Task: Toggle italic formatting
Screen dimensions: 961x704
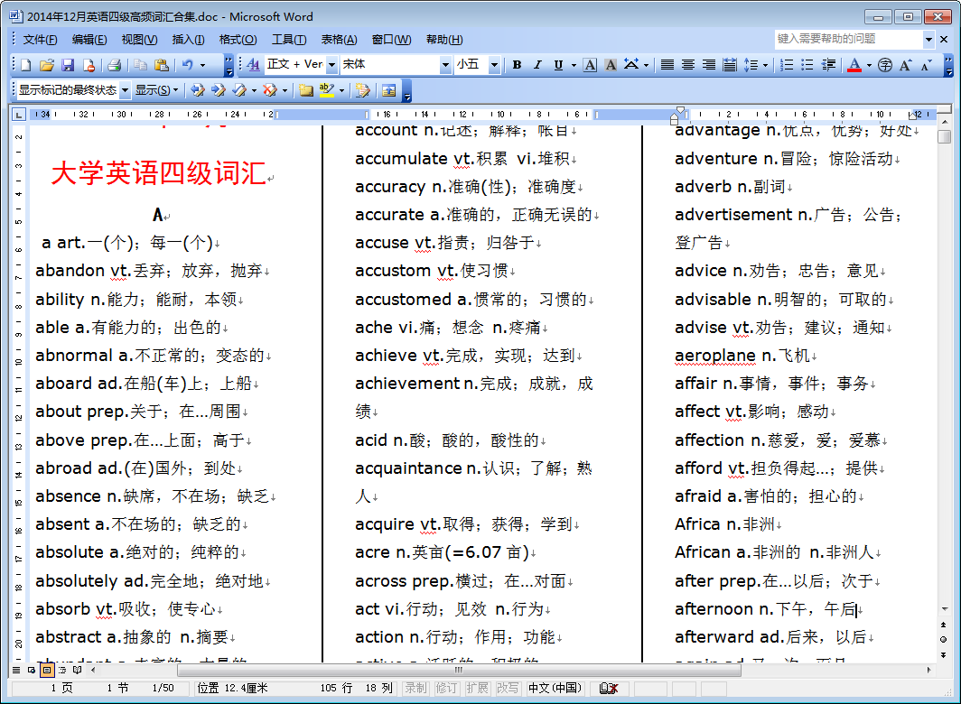Action: point(537,65)
